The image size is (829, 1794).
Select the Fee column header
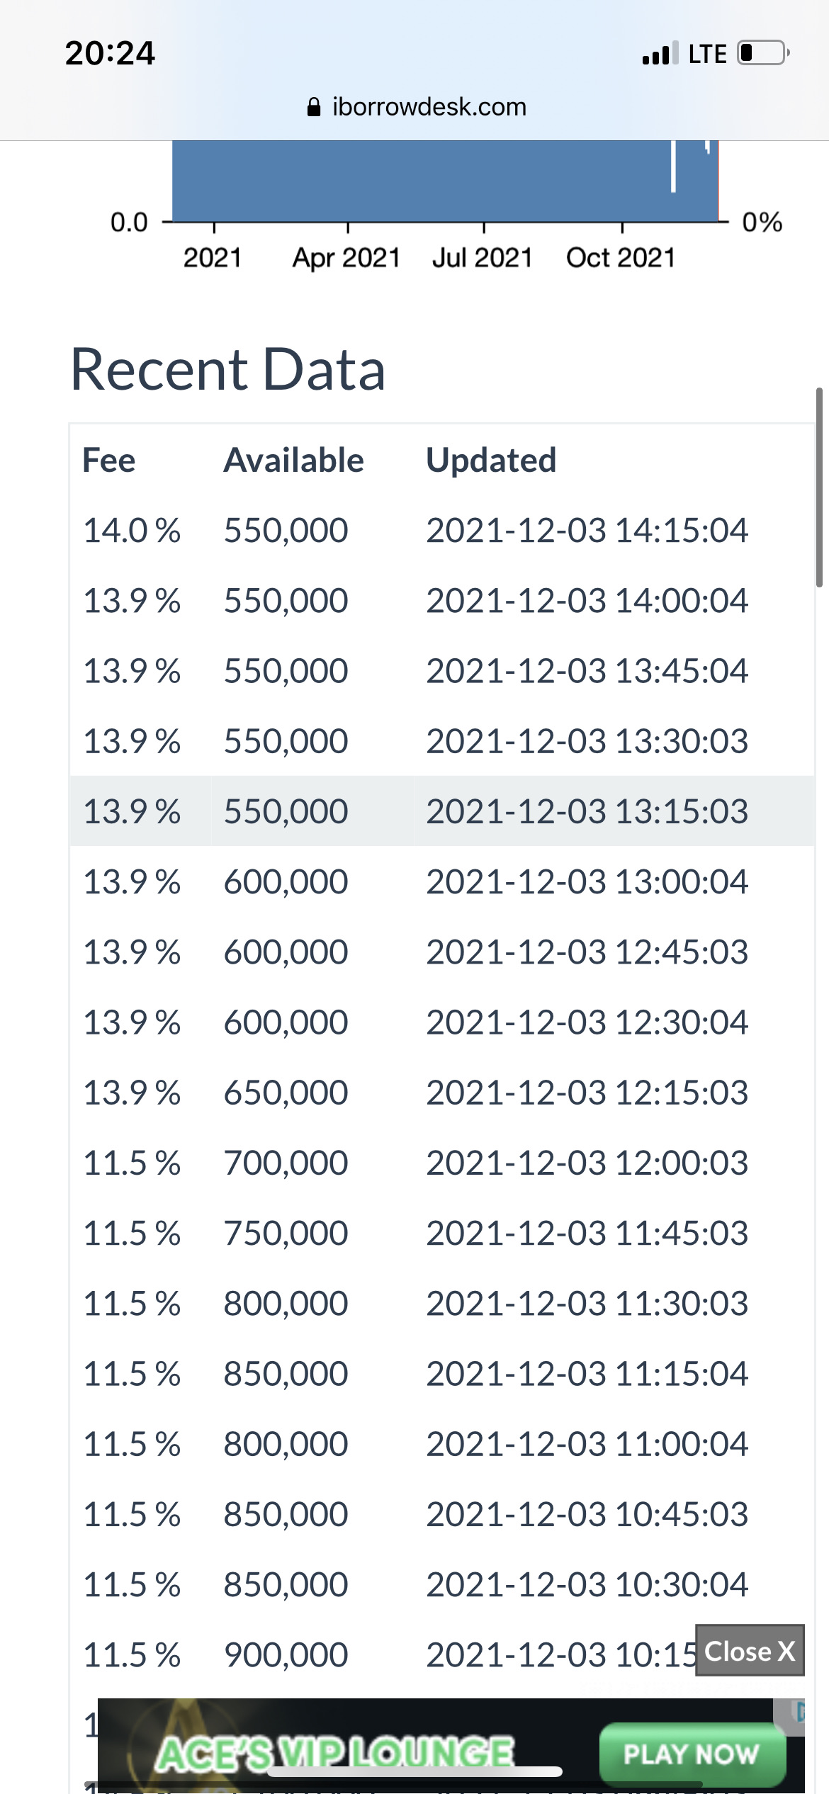[109, 461]
